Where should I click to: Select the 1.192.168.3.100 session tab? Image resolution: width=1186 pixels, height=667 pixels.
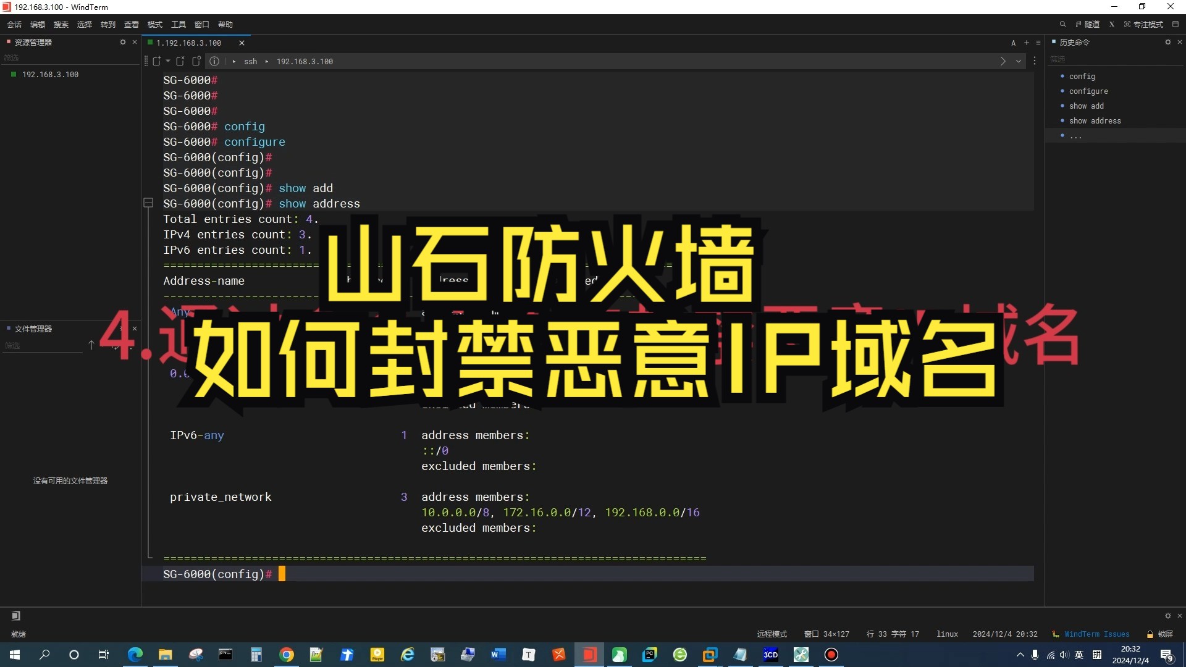point(188,43)
